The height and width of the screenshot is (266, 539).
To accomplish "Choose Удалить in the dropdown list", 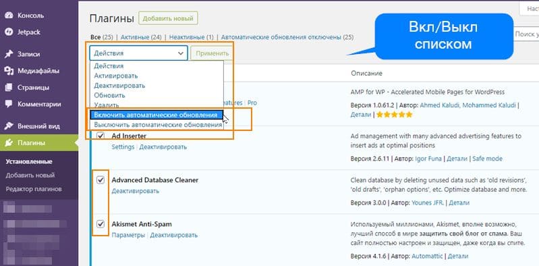I will (x=157, y=105).
